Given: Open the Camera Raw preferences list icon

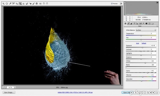Looking at the screenshot, I should coord(40,3).
